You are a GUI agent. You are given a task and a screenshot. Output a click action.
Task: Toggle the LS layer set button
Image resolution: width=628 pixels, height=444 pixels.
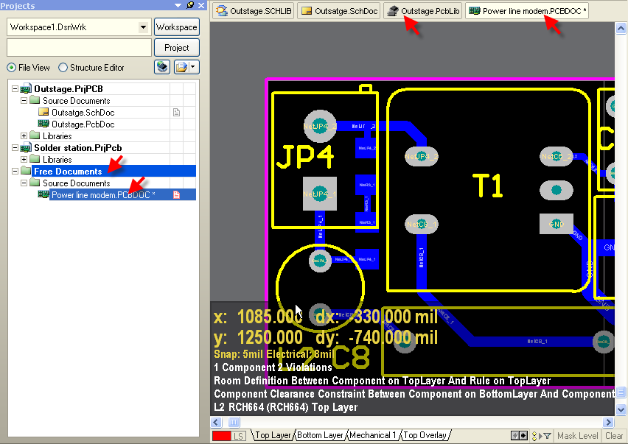239,436
